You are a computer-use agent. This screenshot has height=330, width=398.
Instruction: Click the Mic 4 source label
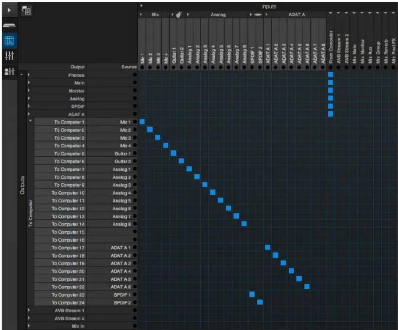(125, 145)
